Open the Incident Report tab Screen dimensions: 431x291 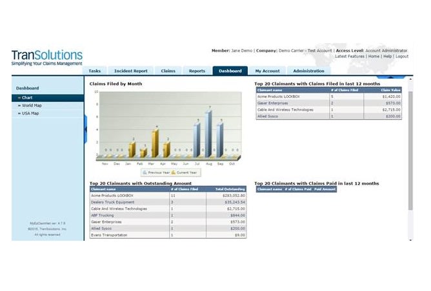tap(130, 71)
